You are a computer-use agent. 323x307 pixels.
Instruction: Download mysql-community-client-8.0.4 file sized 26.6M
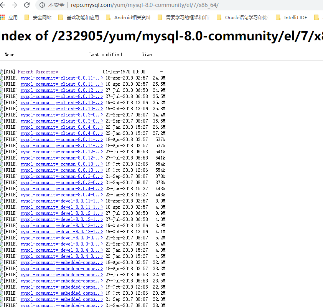62,127
